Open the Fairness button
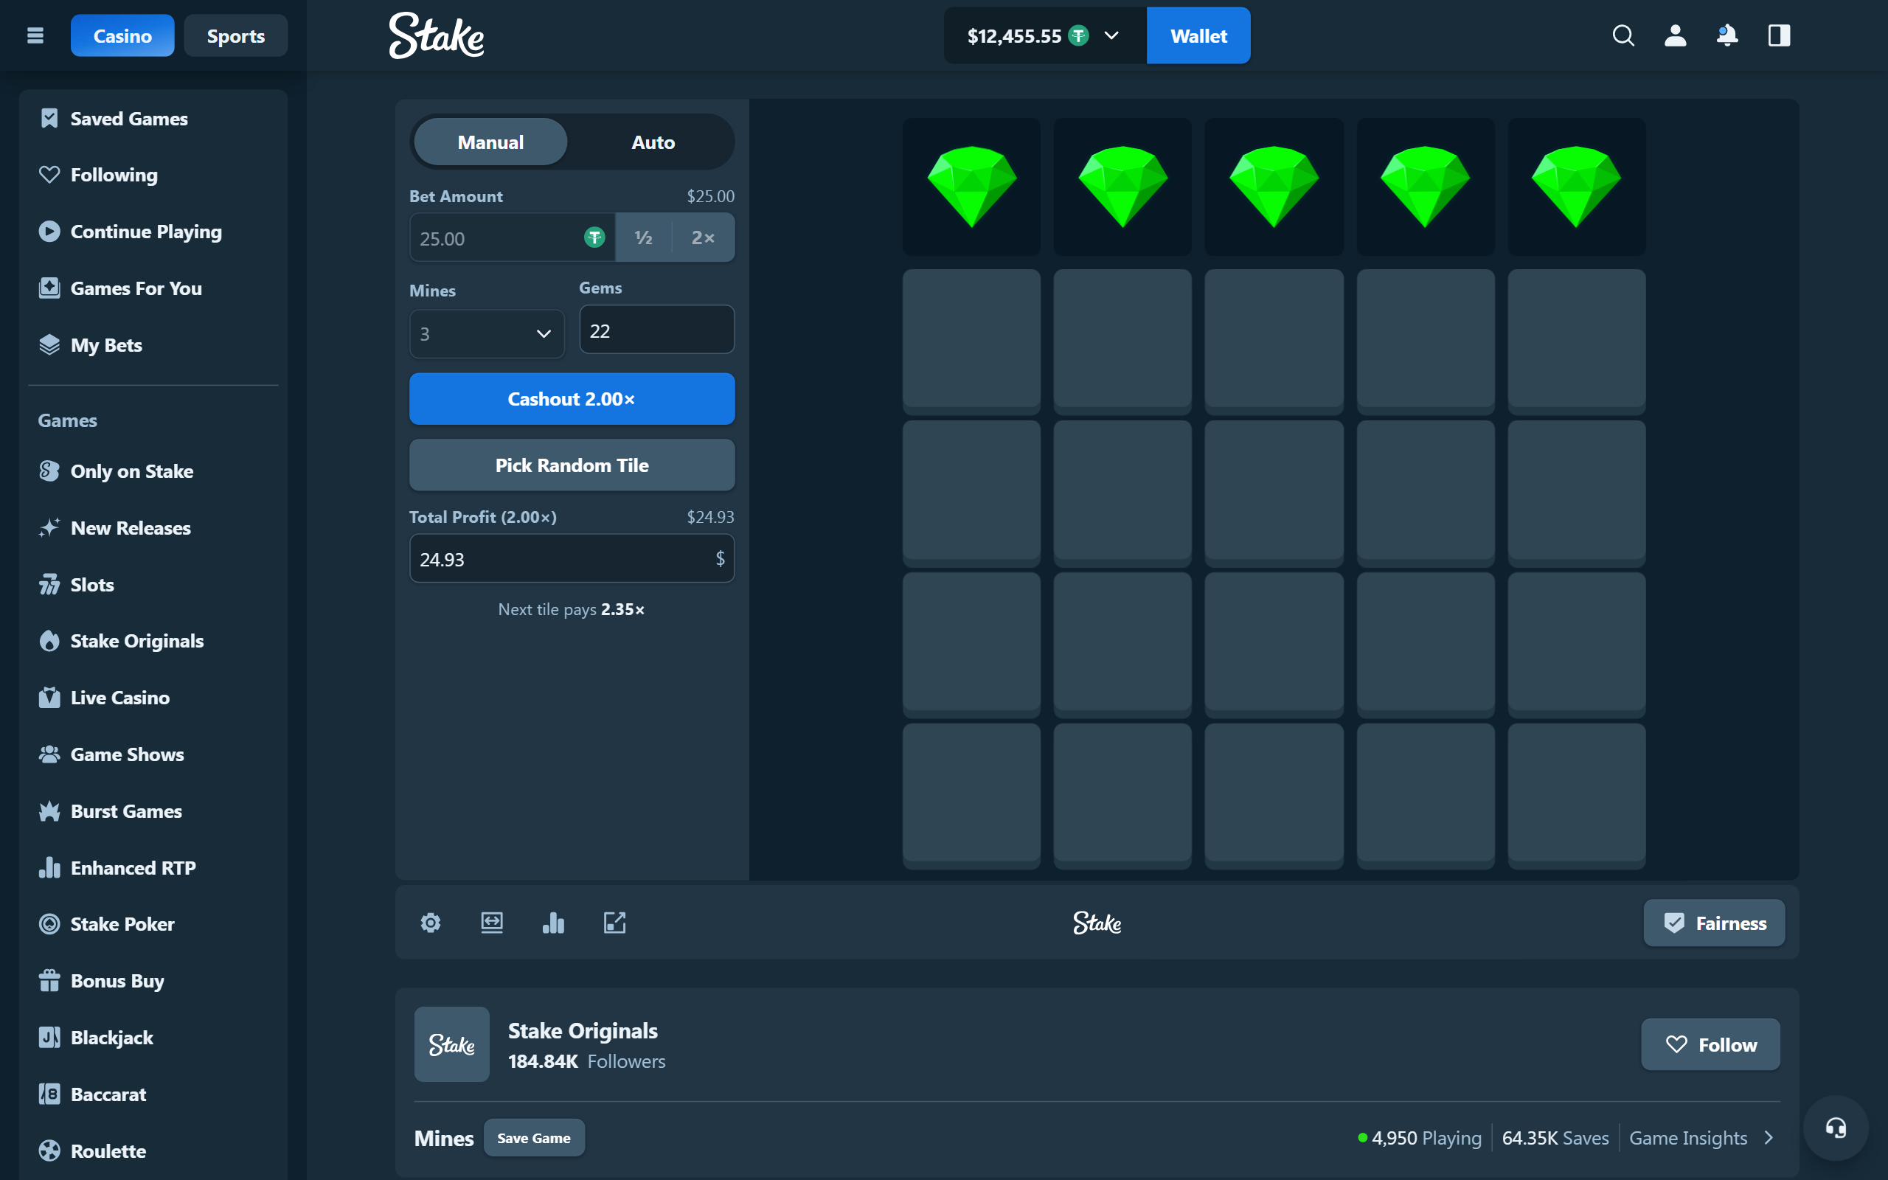Image resolution: width=1888 pixels, height=1180 pixels. point(1714,923)
